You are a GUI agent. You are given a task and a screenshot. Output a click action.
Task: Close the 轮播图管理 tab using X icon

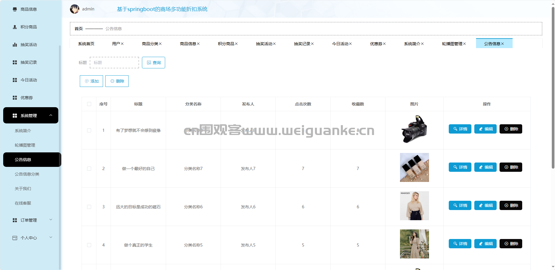coord(464,44)
